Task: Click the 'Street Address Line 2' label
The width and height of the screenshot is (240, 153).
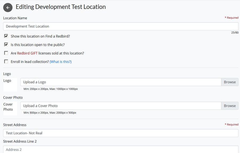Action: [20, 141]
